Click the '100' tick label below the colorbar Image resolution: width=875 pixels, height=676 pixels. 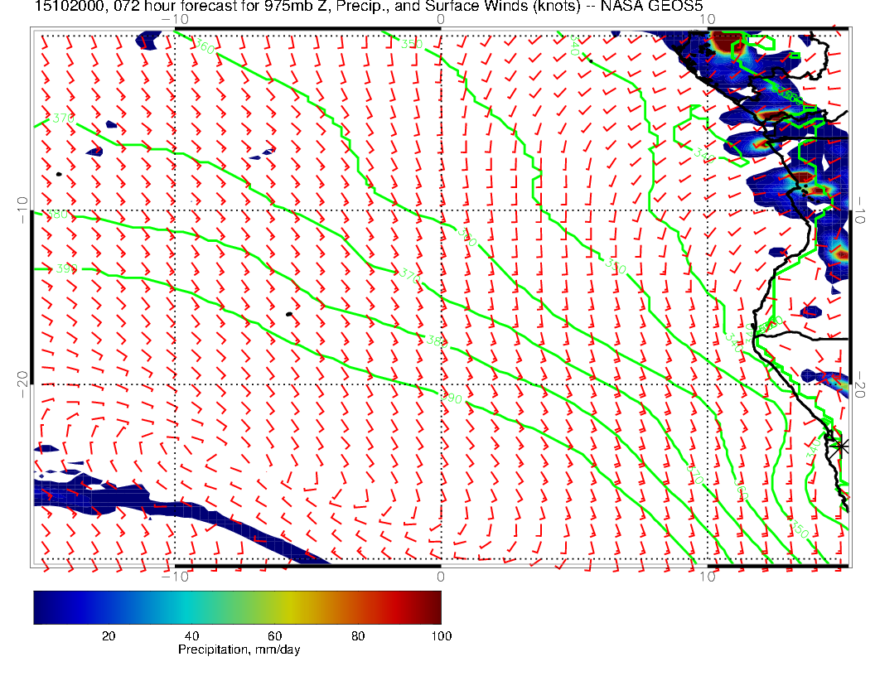[441, 635]
